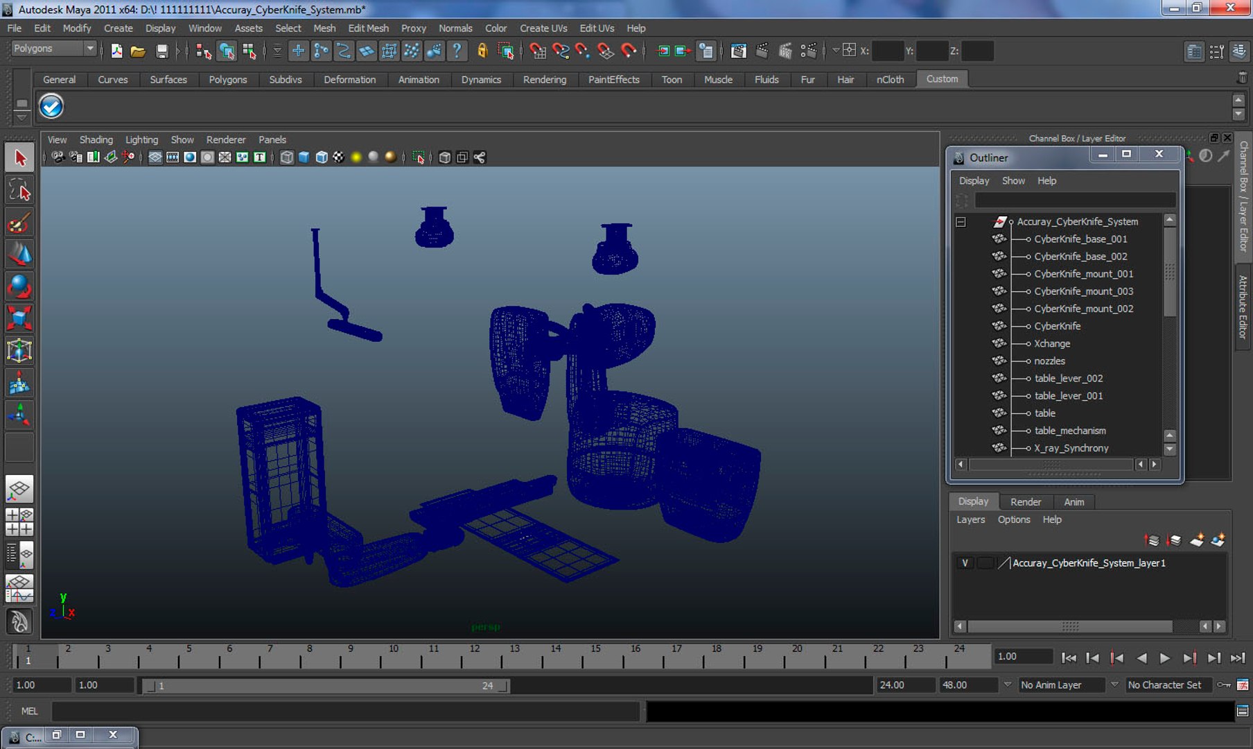The height and width of the screenshot is (749, 1253).
Task: Toggle wireframe display in viewport toolbar
Action: (287, 157)
